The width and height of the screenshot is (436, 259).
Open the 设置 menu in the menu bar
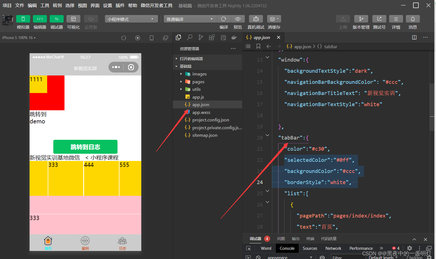point(107,6)
